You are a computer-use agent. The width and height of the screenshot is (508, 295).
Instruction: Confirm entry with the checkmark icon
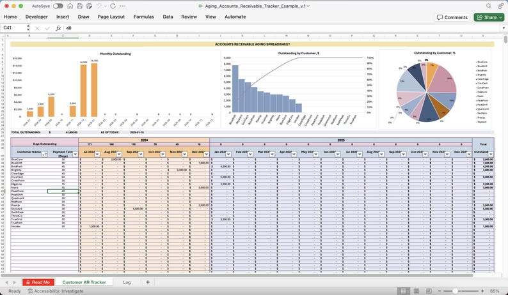tap(47, 29)
